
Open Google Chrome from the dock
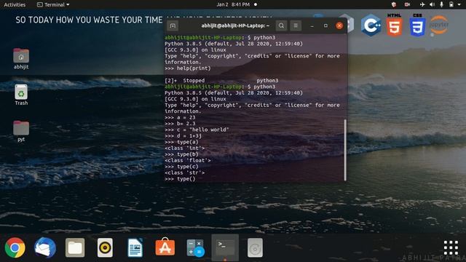(15, 247)
